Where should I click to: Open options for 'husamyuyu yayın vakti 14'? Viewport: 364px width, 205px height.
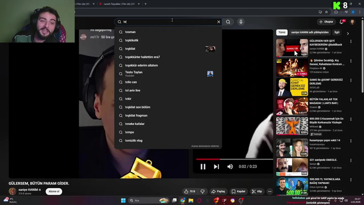[x=351, y=141]
